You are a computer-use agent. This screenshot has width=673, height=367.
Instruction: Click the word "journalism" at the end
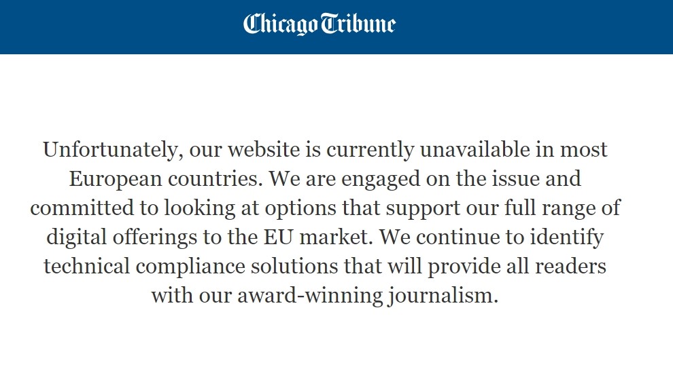[443, 296]
